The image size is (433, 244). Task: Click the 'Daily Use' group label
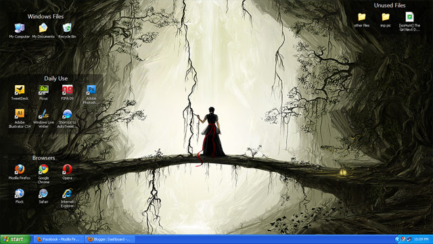click(55, 78)
